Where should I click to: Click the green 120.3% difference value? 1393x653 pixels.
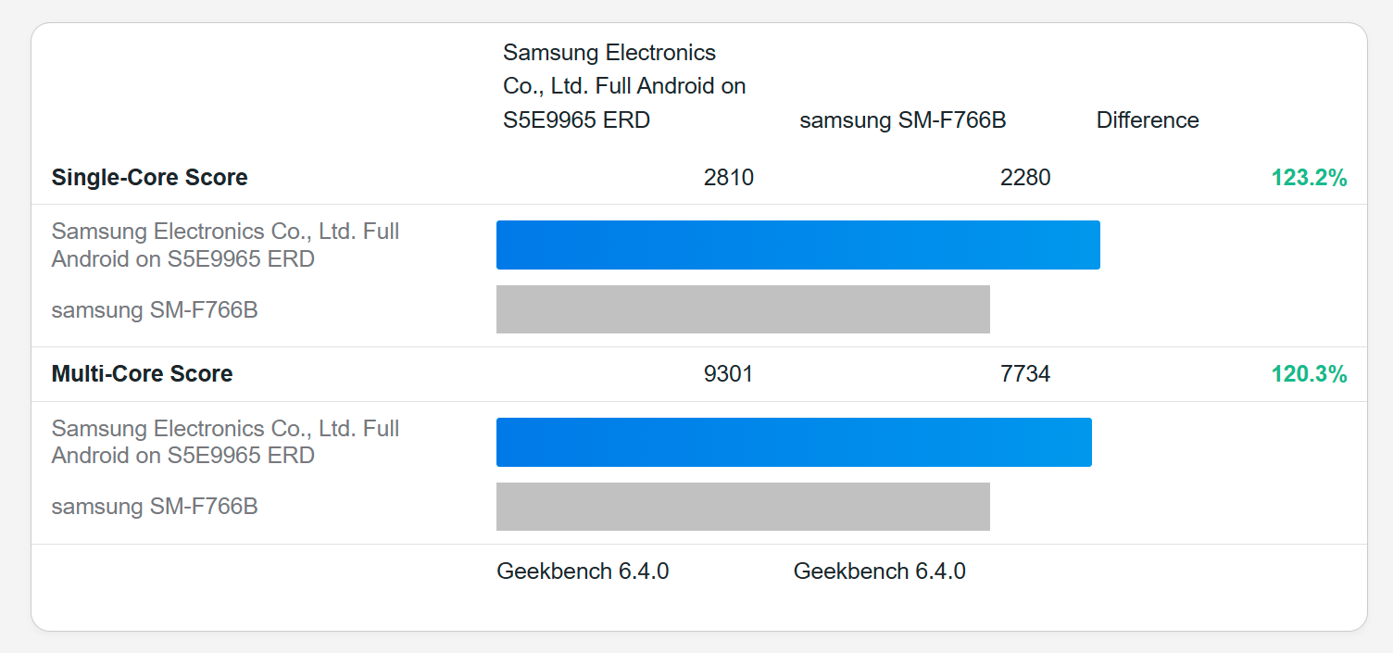pos(1309,374)
